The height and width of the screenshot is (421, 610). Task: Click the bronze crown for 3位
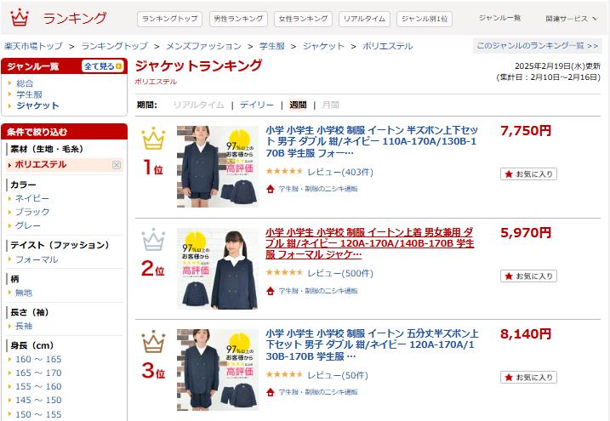coord(153,341)
